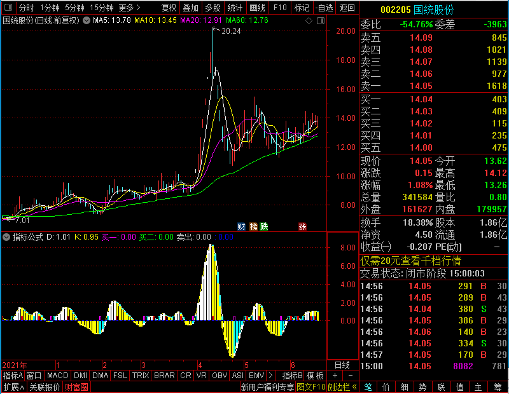Open the 画线 drawing tools
Screen dimensions: 509x394
[x=257, y=8]
